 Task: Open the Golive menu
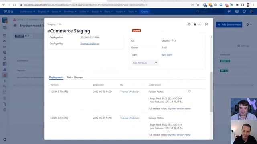(84, 12)
